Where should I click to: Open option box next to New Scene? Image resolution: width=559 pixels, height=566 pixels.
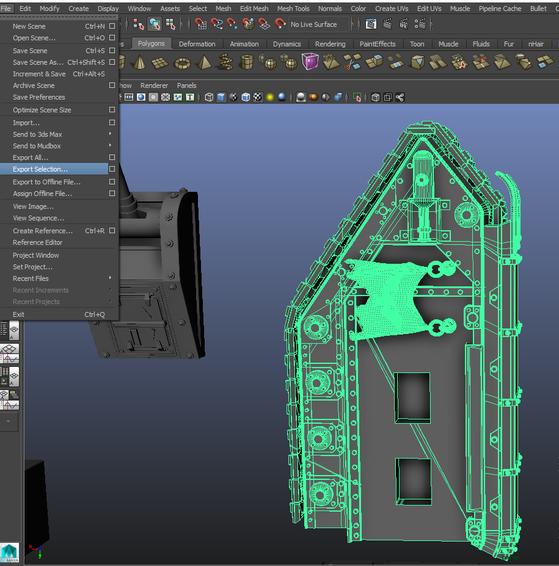112,26
